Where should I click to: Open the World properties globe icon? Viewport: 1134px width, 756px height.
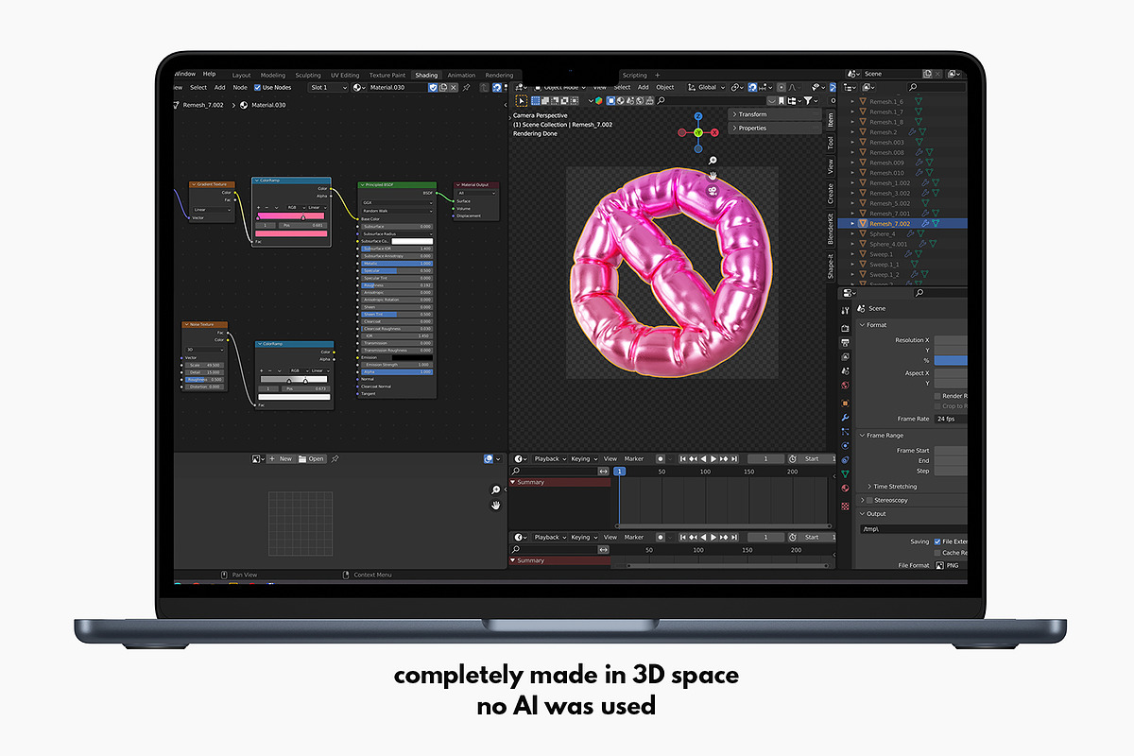click(845, 385)
